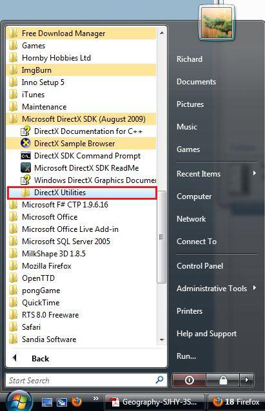This screenshot has width=265, height=411.
Task: Open Documents from Start menu
Action: pos(196,82)
